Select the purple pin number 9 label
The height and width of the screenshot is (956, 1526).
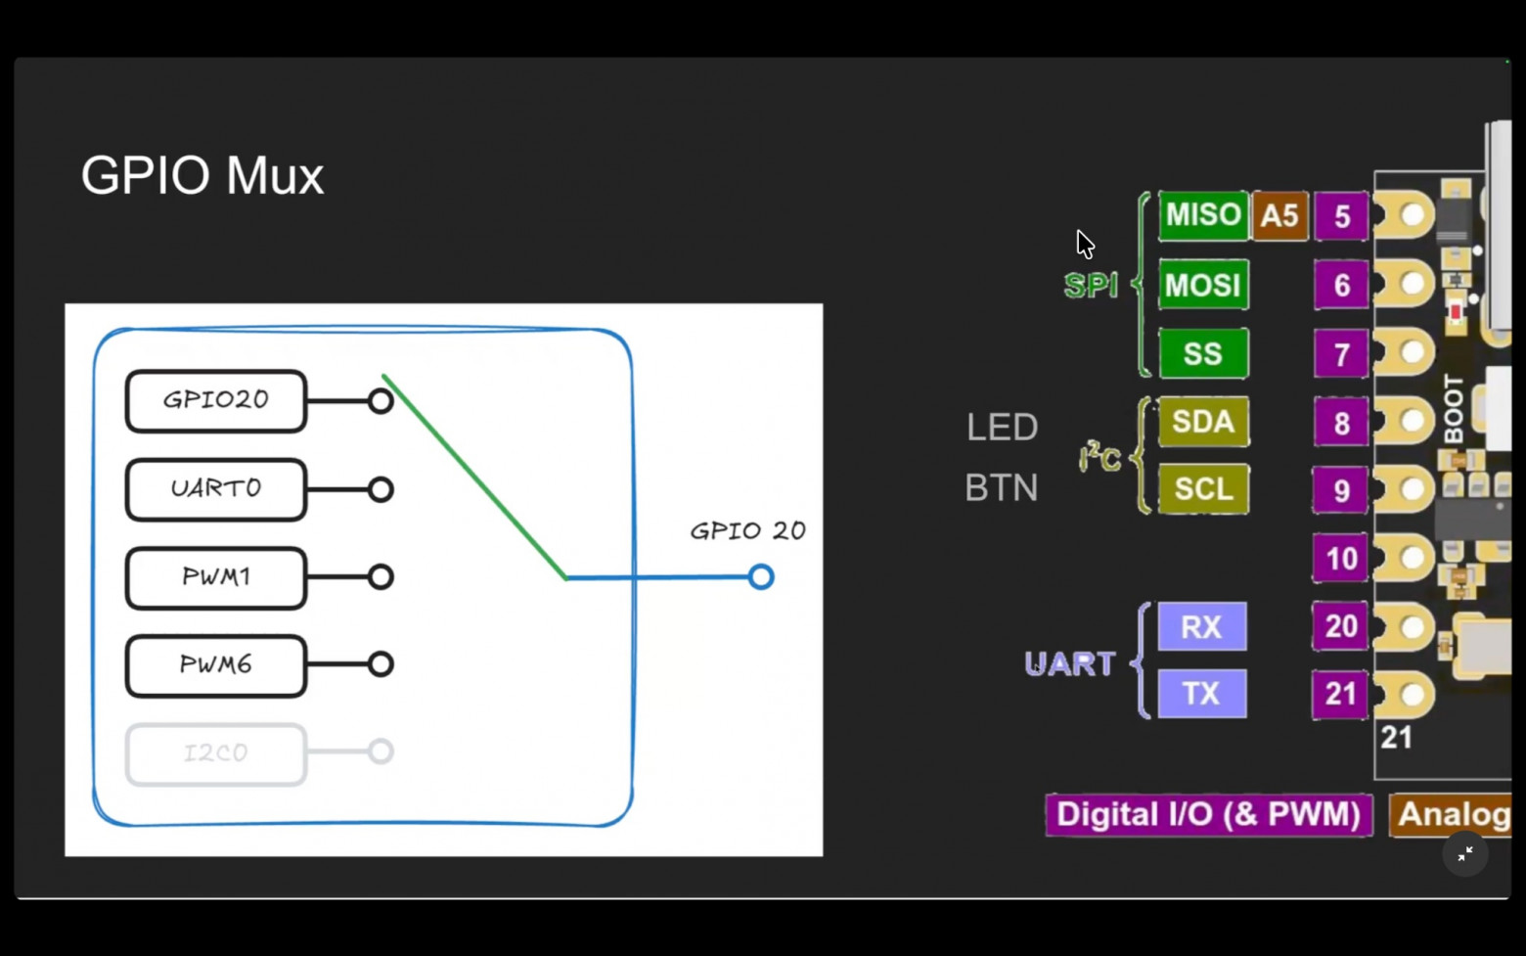[x=1341, y=490]
